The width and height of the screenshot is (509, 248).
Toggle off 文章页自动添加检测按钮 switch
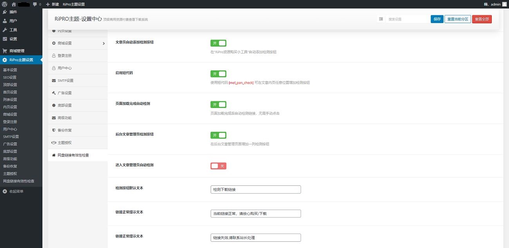(218, 43)
